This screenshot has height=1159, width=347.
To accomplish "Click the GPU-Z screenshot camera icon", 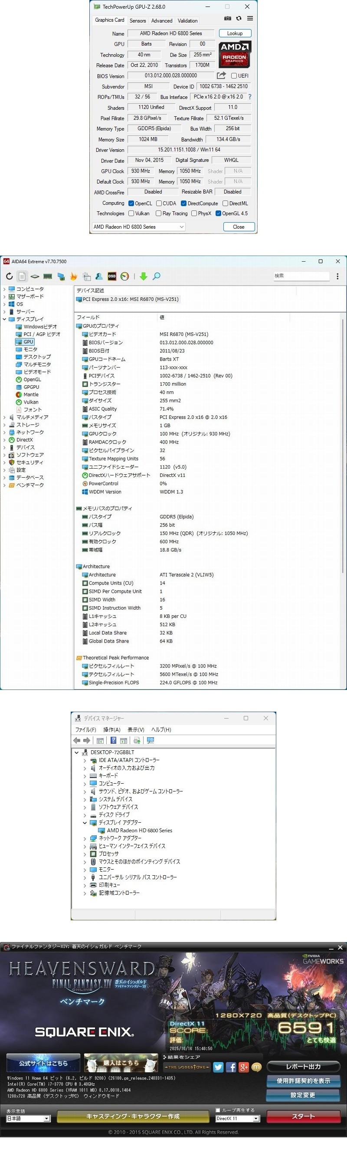I will pos(227,19).
